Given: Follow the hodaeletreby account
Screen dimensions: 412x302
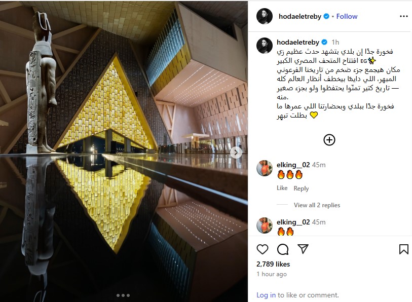Looking at the screenshot, I should pos(347,16).
